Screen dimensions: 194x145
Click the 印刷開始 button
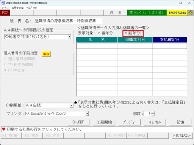tap(104, 122)
